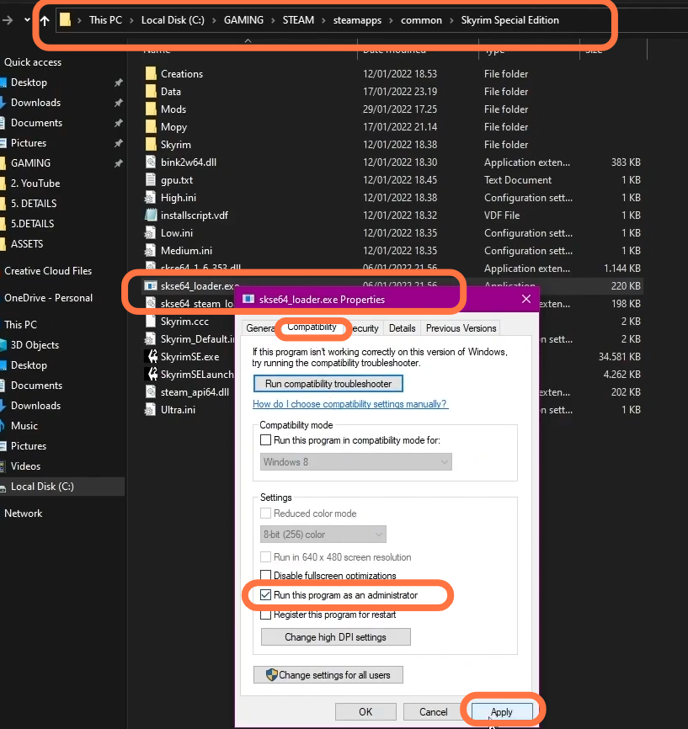Click the Apply button
Viewport: 688px width, 729px height.
pos(501,712)
